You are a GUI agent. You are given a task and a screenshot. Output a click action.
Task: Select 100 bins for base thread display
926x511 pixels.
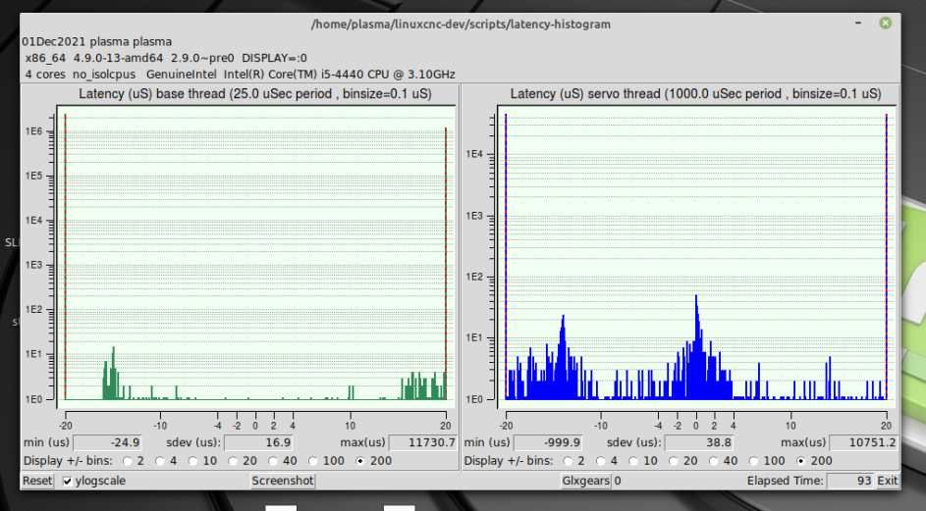point(312,461)
